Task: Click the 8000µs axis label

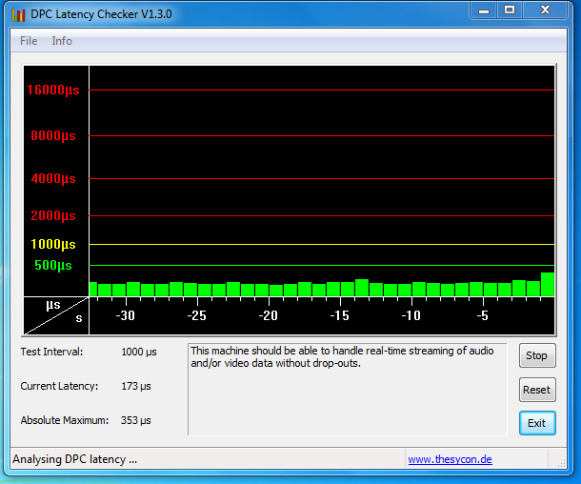Action: [x=53, y=135]
